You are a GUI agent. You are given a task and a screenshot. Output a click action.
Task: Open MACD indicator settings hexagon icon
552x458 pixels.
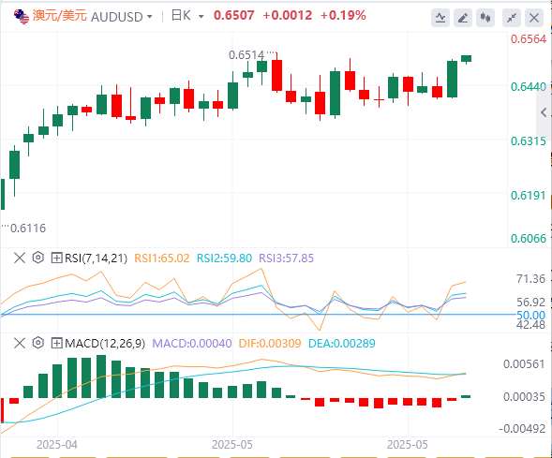click(x=38, y=343)
